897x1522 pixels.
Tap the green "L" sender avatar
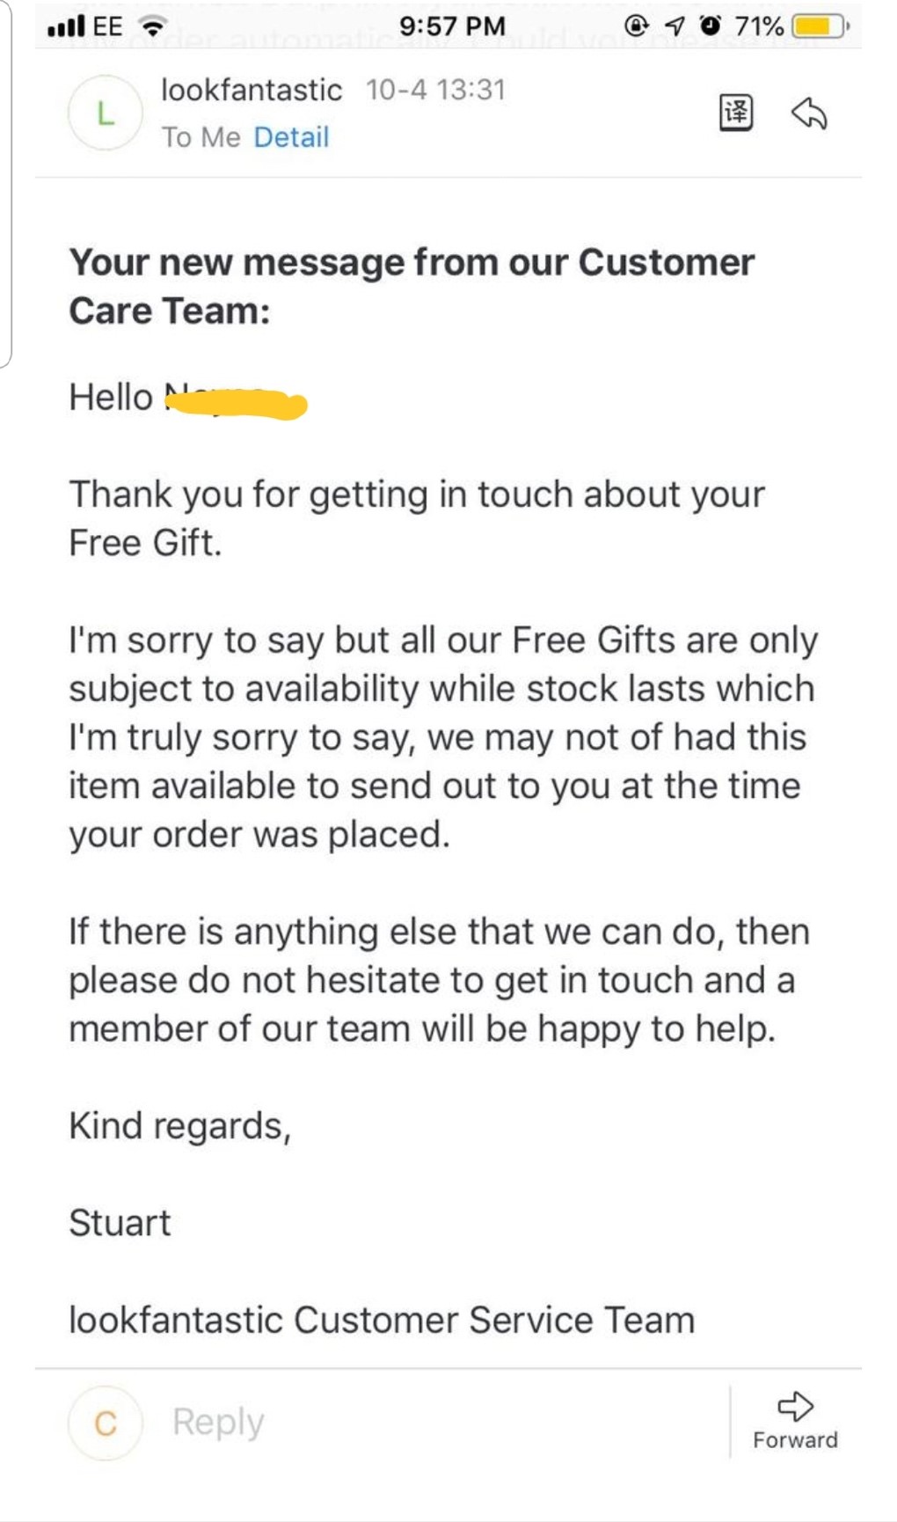[106, 113]
